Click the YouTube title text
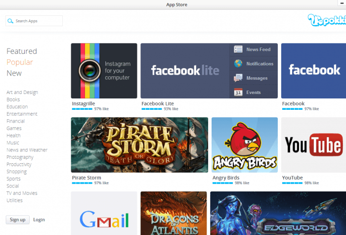 293,178
